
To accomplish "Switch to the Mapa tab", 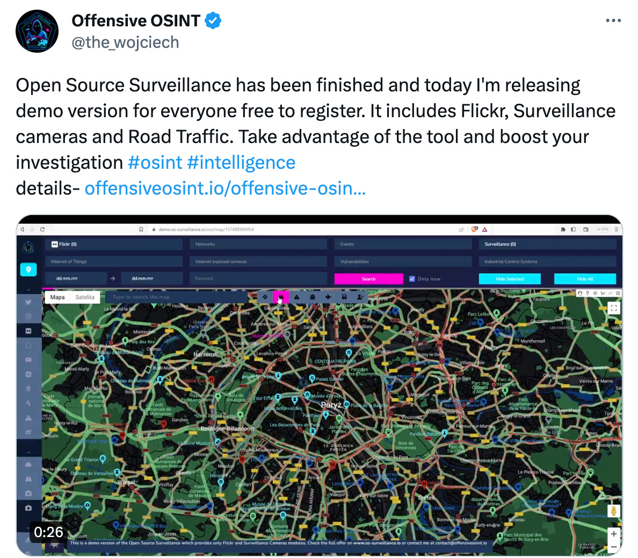I will pos(57,297).
